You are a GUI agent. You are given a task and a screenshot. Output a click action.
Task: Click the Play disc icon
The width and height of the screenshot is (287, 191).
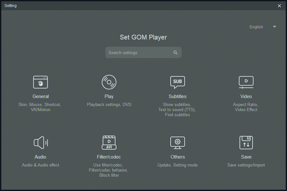(x=109, y=82)
